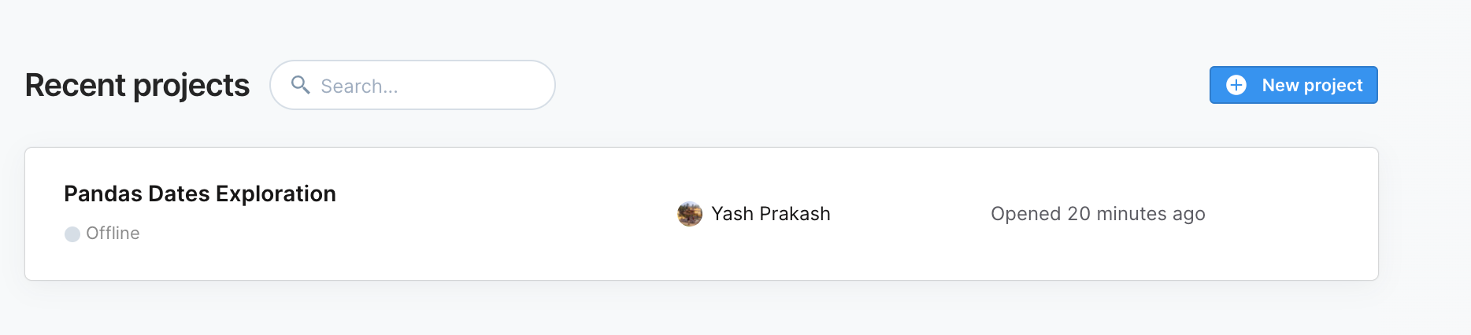
Task: Click the gray Offline status dot
Action: (x=72, y=234)
